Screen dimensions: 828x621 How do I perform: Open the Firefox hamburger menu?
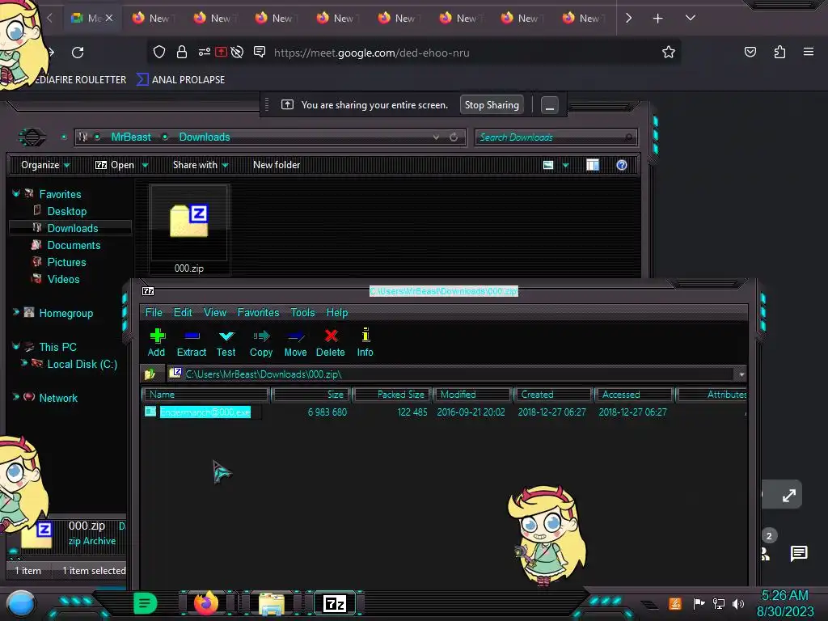pyautogui.click(x=808, y=53)
